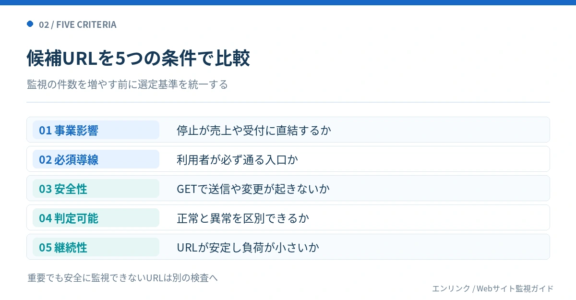Select text 'GETで送信や変更が起きないか'
Screen dimensions: 576x300
coord(253,189)
